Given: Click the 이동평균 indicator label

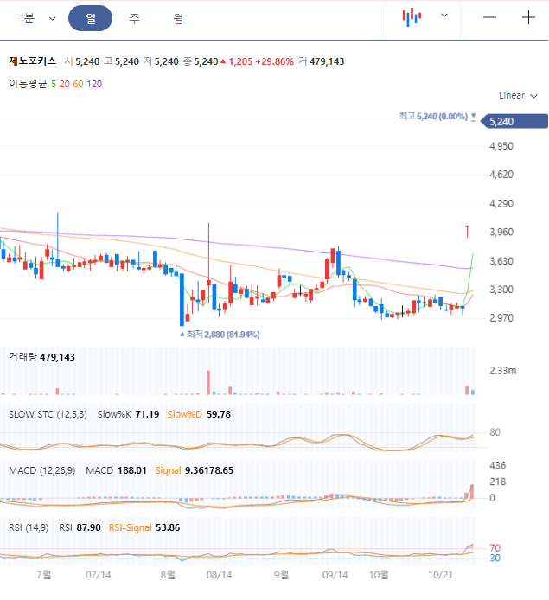Looking at the screenshot, I should coord(28,84).
